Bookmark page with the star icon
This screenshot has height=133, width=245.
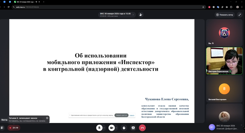203,7
